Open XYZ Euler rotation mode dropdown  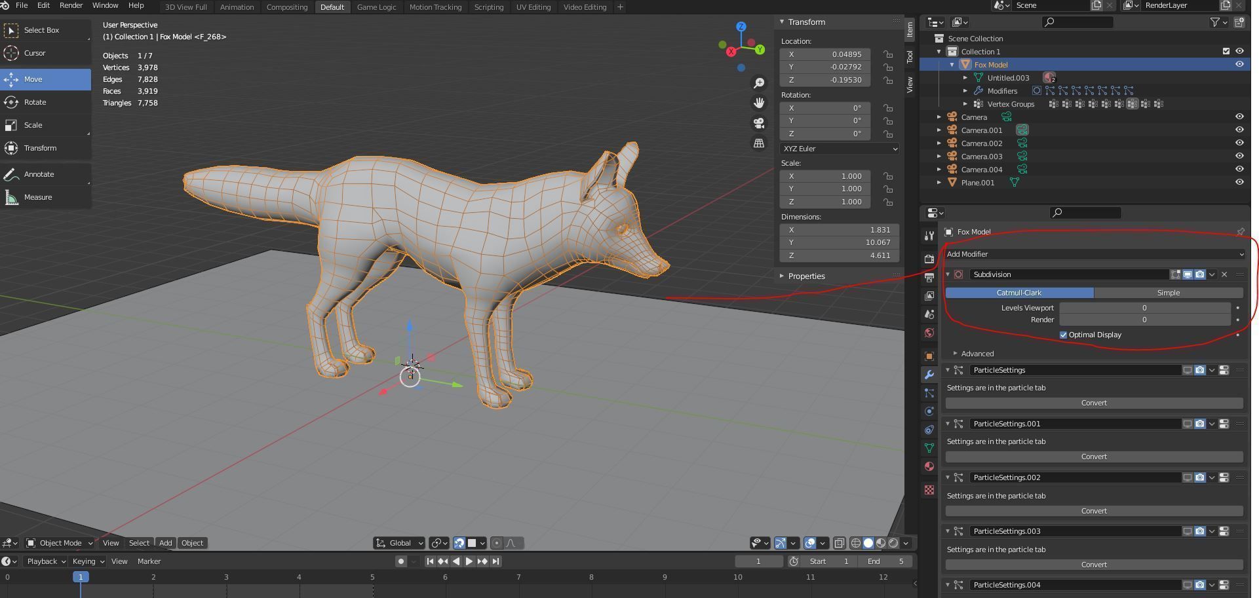click(x=839, y=149)
